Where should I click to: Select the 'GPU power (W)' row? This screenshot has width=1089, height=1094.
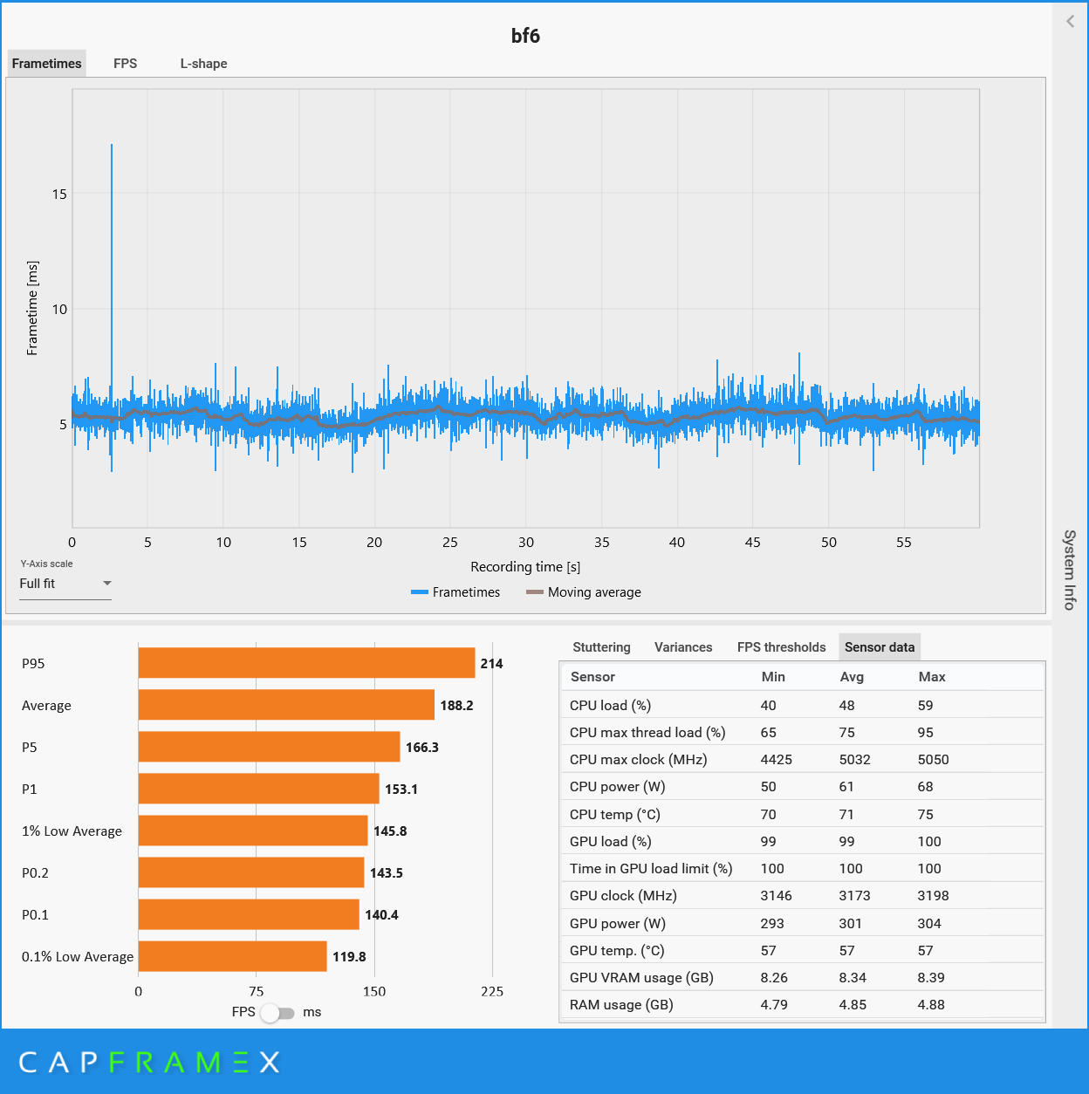[802, 923]
